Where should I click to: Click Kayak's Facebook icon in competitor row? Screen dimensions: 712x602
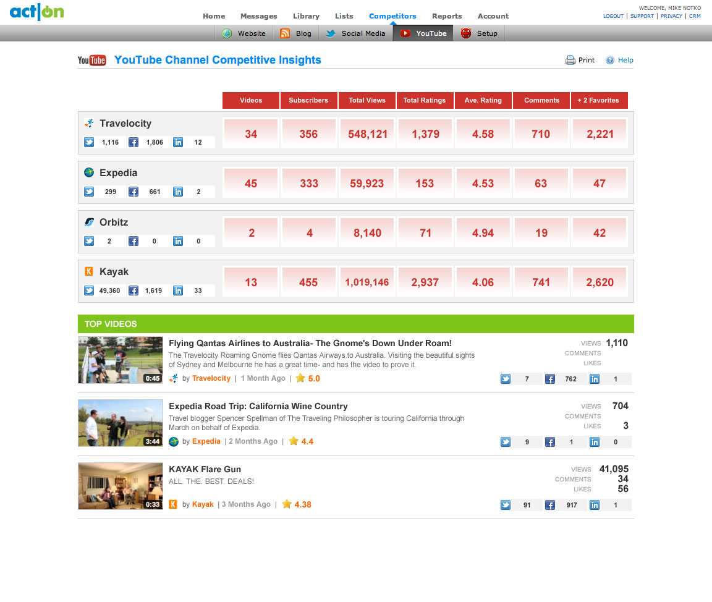pyautogui.click(x=133, y=291)
